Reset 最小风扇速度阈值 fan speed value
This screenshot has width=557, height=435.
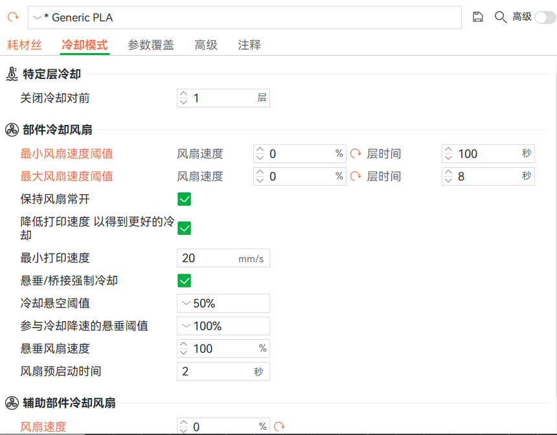(x=356, y=154)
